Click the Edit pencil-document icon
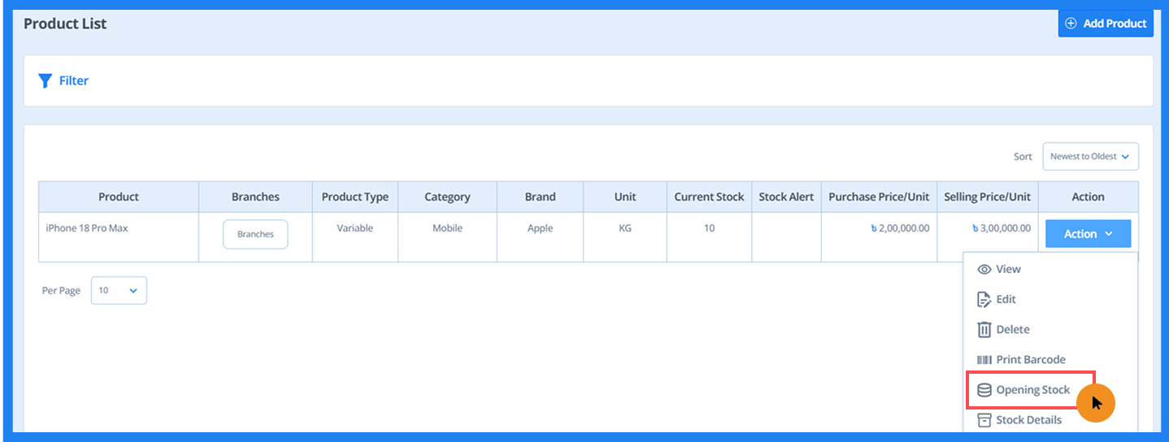1169x442 pixels. (984, 299)
